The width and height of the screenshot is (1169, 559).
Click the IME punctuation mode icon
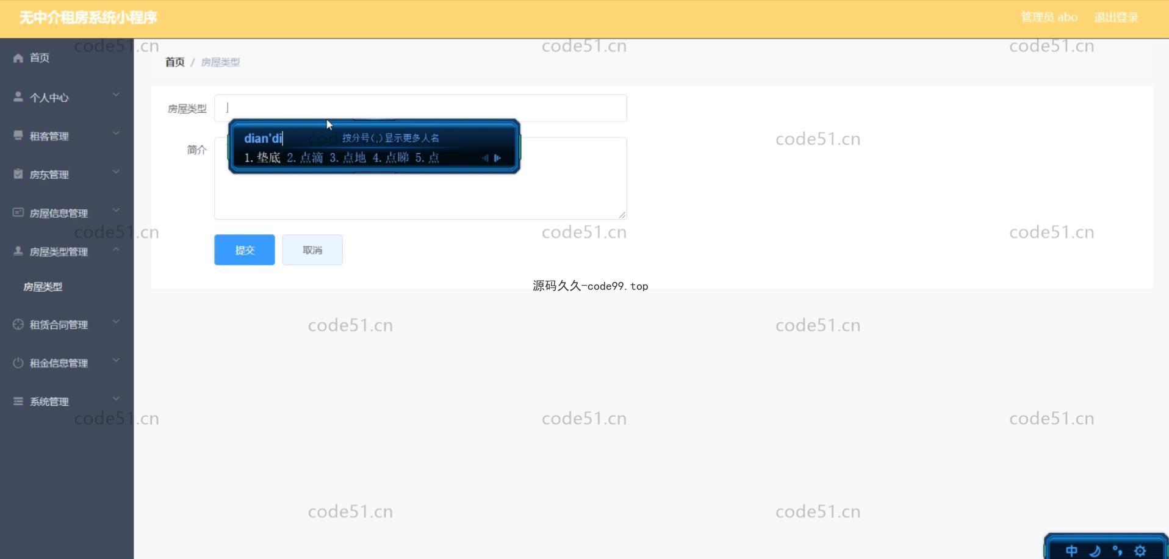[x=1117, y=551]
